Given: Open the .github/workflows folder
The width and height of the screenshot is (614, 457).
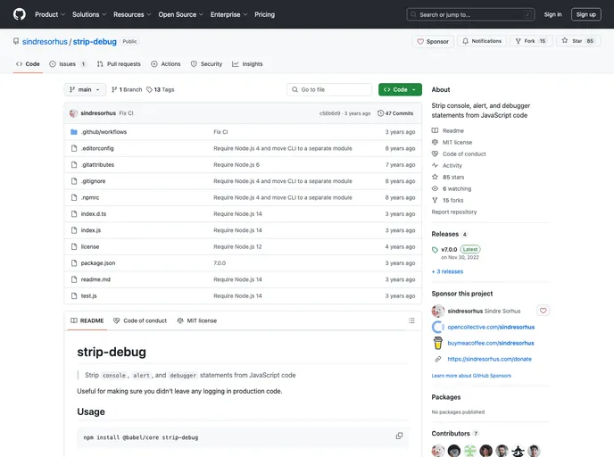Looking at the screenshot, I should coord(104,132).
